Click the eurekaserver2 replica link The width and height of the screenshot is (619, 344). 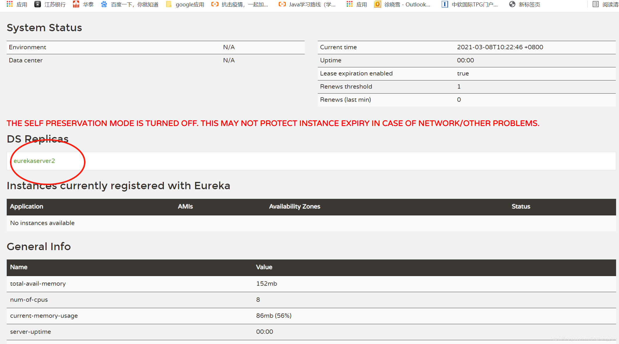coord(34,161)
